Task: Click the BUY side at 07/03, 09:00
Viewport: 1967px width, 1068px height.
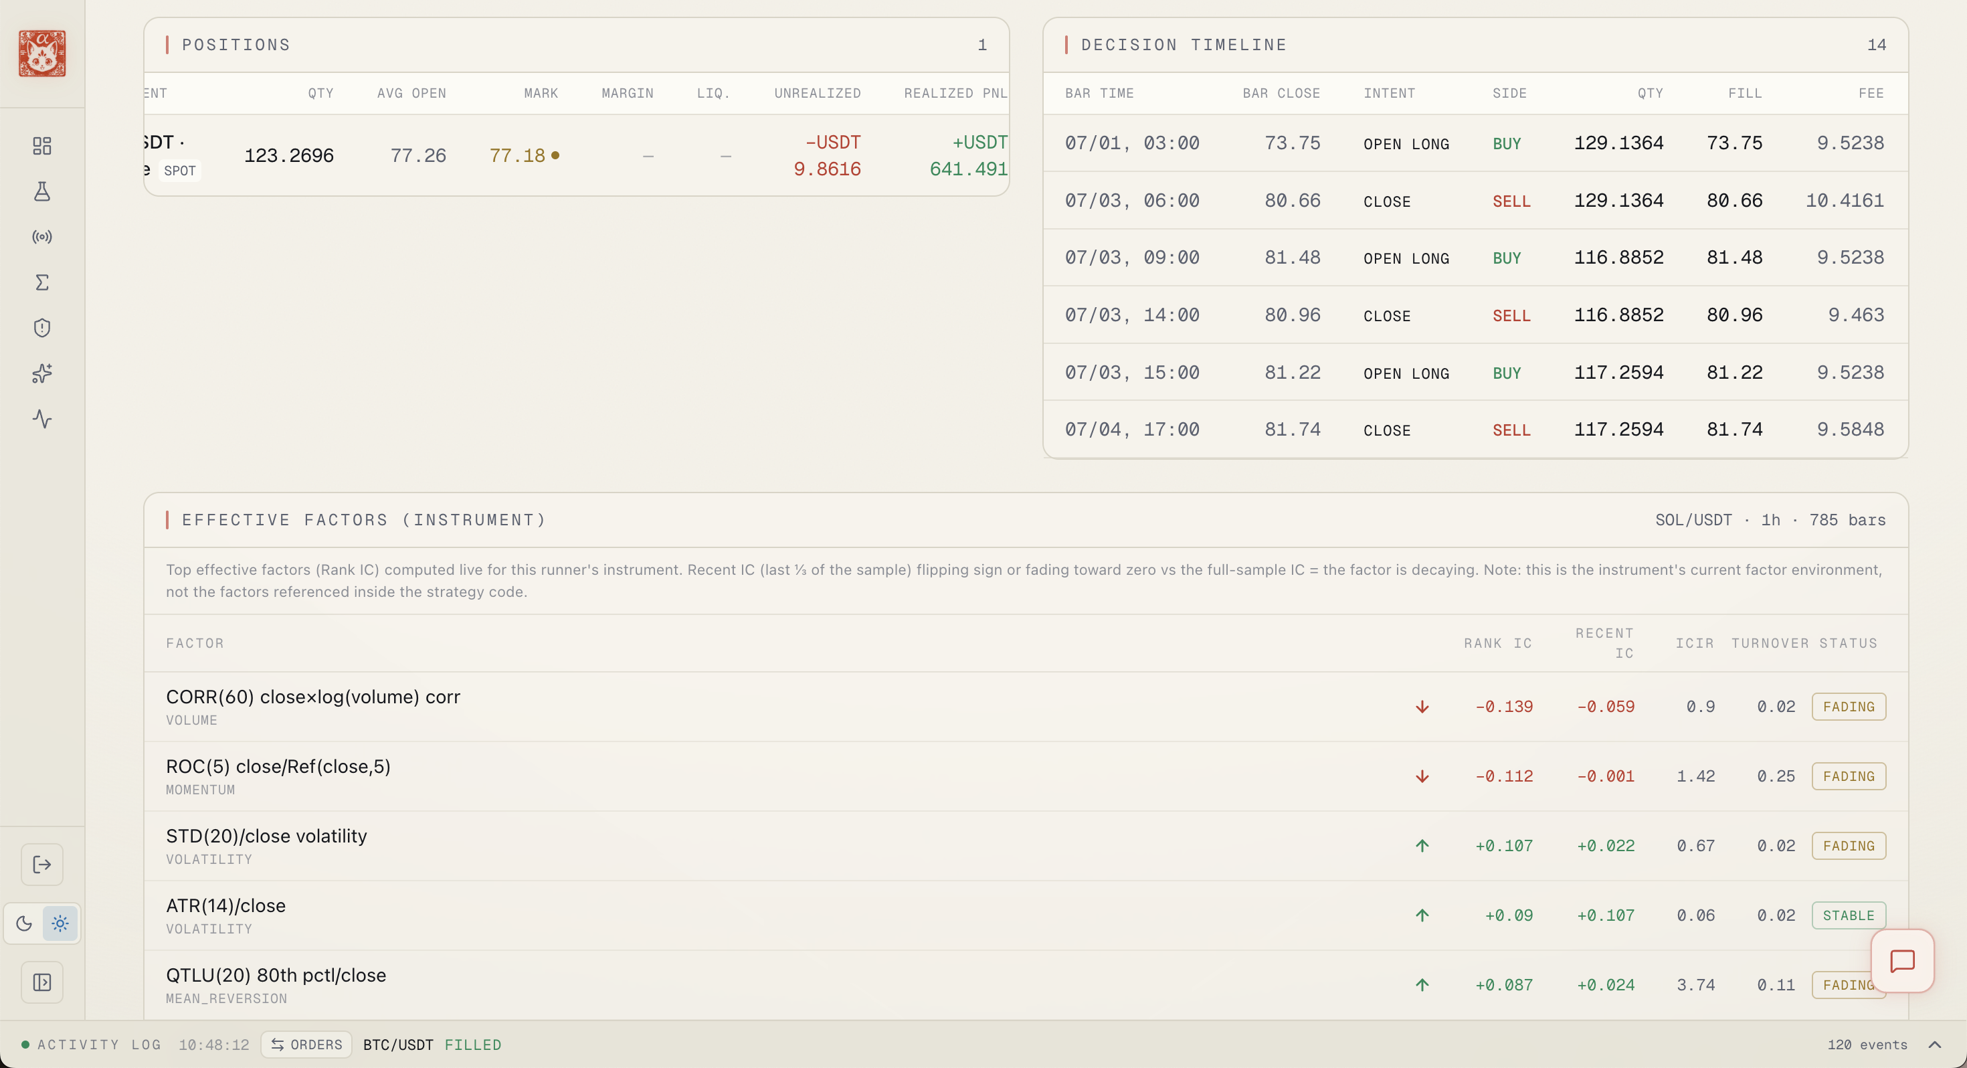Action: point(1507,258)
